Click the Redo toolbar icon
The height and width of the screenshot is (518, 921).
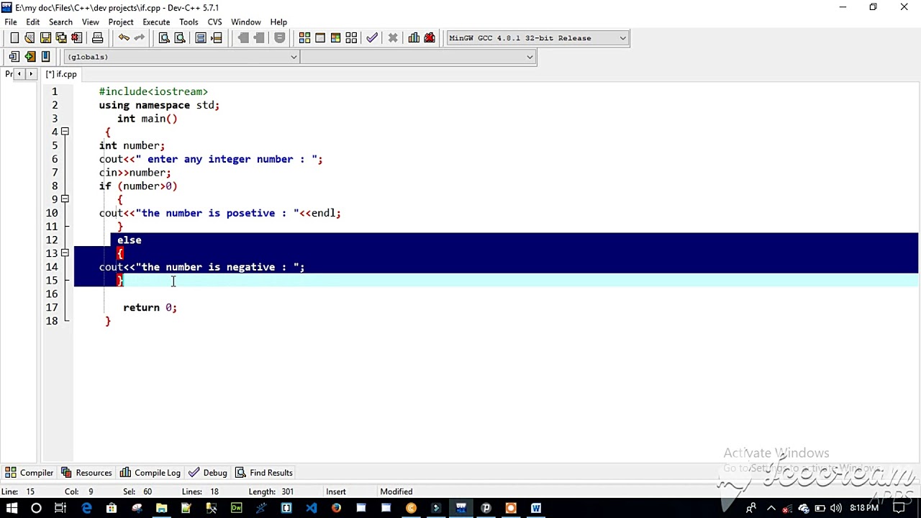(x=140, y=38)
